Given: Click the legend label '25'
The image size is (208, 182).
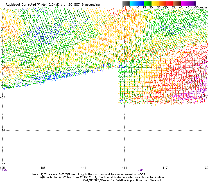Looking at the screenshot, I should [159, 8].
